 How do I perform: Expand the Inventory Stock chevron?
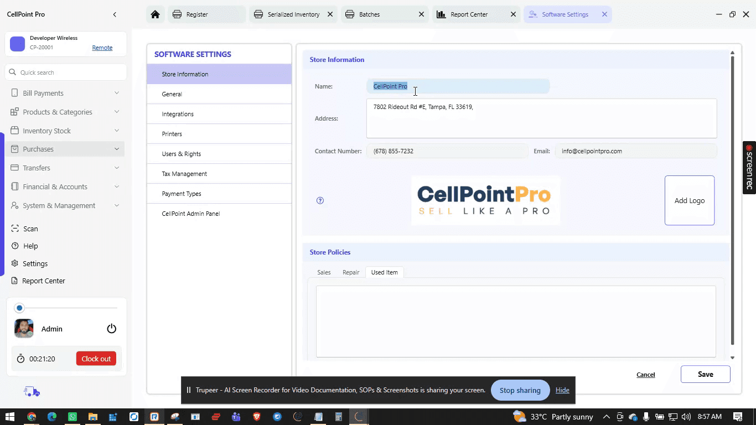(117, 131)
